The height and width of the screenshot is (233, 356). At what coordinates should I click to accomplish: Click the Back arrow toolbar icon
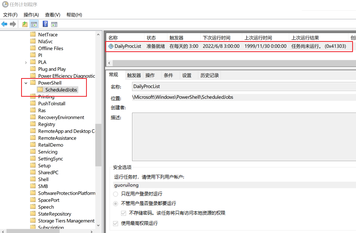point(4,24)
